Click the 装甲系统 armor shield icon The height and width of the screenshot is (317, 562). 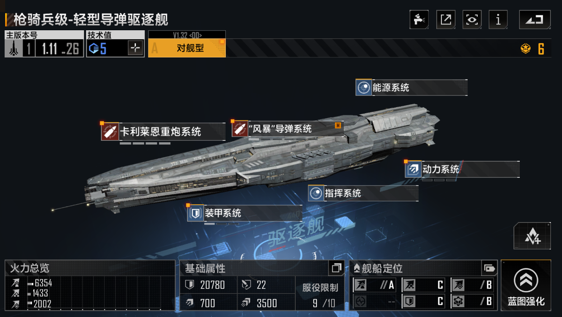[195, 213]
